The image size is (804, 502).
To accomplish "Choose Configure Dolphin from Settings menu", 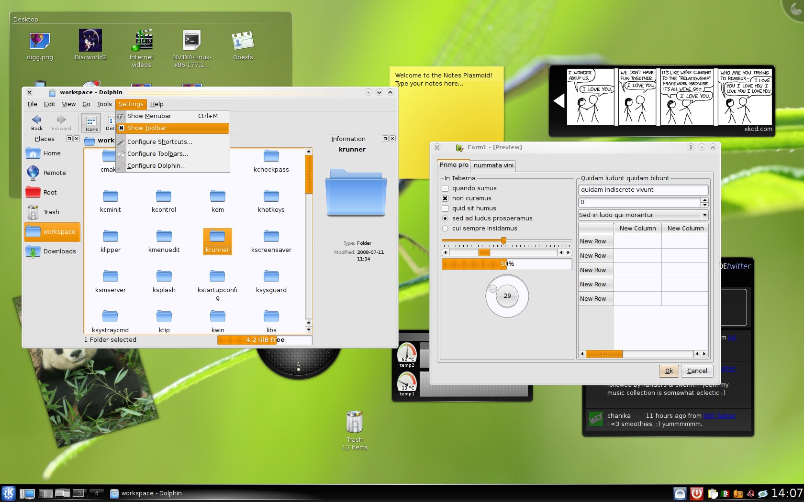I will [173, 166].
